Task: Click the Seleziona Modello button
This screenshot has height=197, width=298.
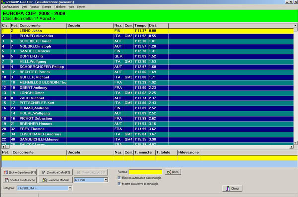Action: [56, 180]
